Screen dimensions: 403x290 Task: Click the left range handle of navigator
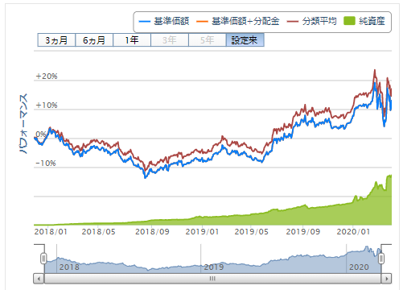[x=43, y=259]
